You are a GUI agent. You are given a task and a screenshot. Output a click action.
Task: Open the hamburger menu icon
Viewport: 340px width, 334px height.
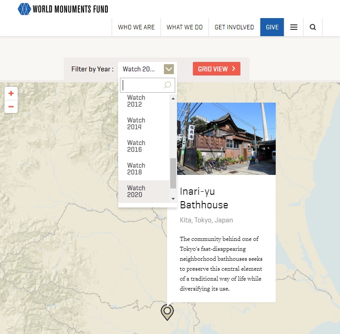pos(294,27)
